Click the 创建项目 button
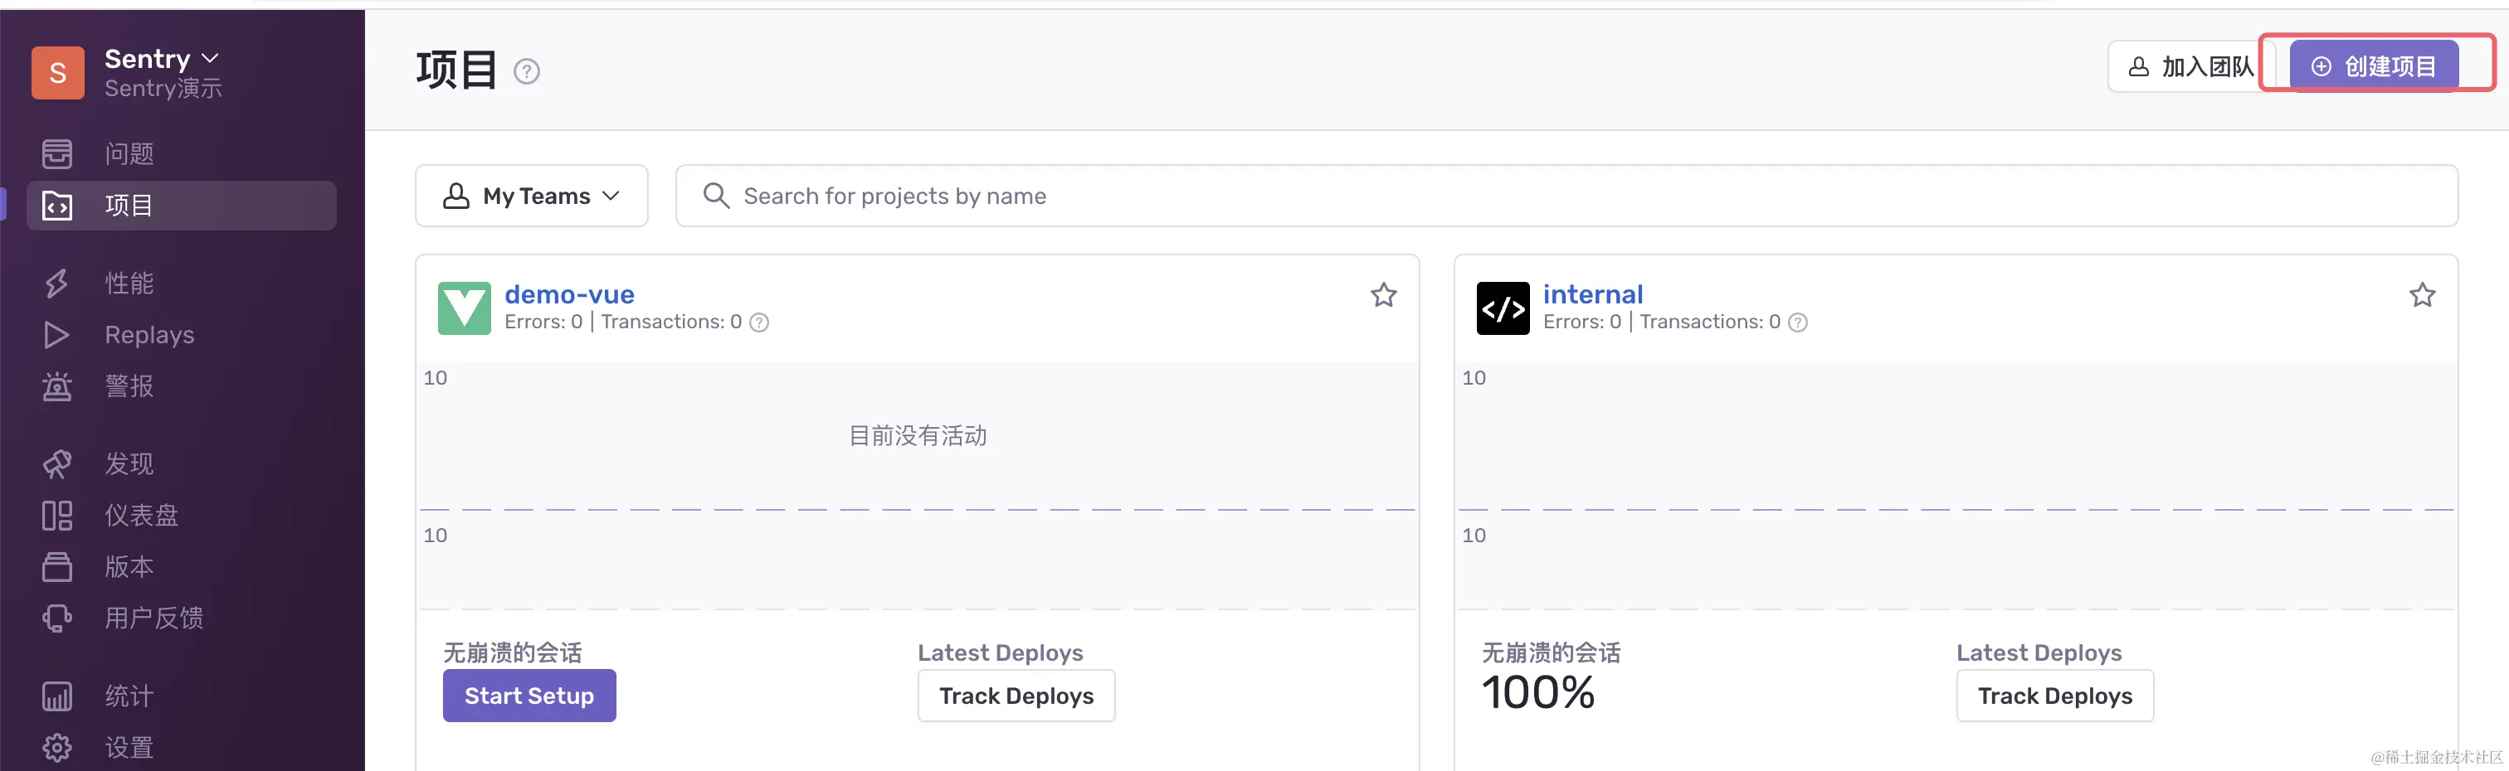Viewport: 2509px width, 771px height. point(2374,66)
